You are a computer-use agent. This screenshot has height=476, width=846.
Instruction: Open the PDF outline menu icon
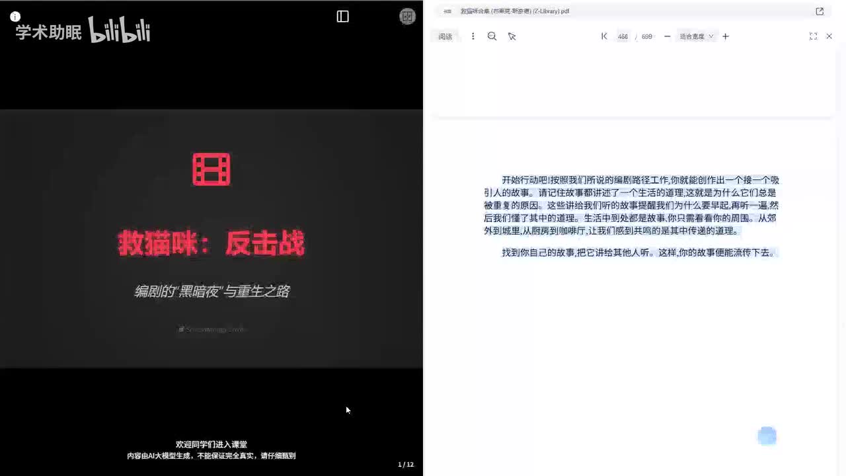point(447,11)
